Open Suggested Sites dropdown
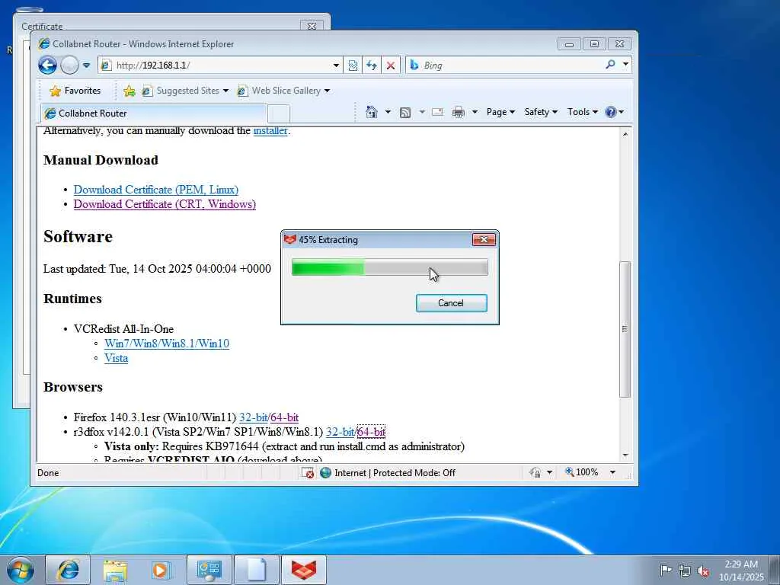The image size is (780, 585). point(185,91)
